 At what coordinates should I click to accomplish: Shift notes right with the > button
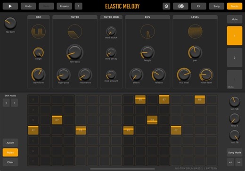(x=15, y=103)
